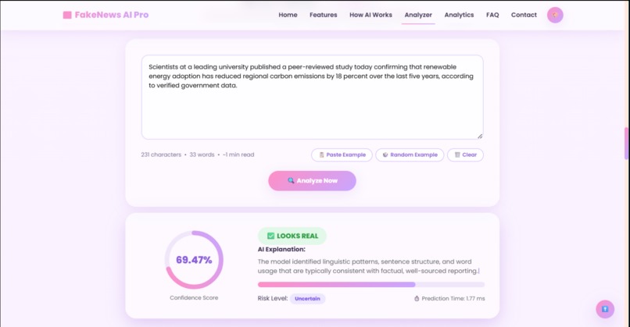The height and width of the screenshot is (327, 630).
Task: Select the Analyzer nav tab
Action: pyautogui.click(x=418, y=15)
